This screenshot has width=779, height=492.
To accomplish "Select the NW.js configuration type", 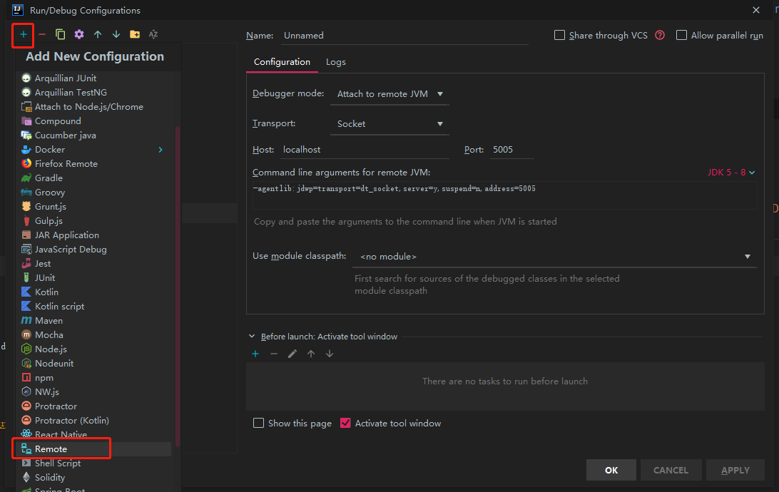I will pyautogui.click(x=94, y=392).
